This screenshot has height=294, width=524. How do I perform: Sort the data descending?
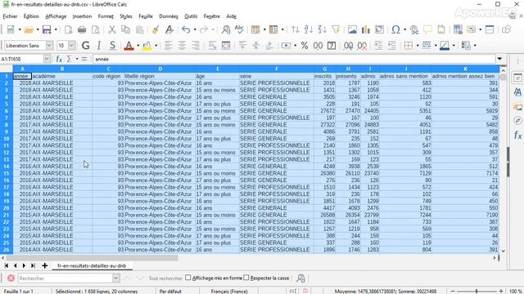(322, 30)
